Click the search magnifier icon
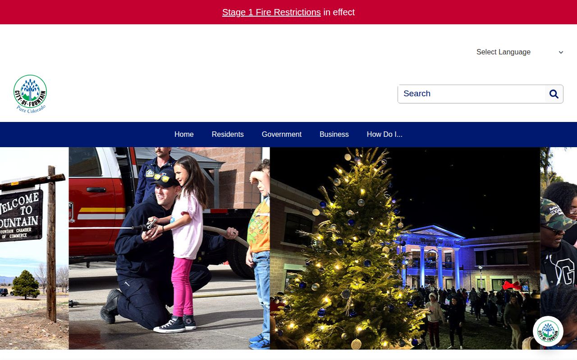 pos(554,94)
